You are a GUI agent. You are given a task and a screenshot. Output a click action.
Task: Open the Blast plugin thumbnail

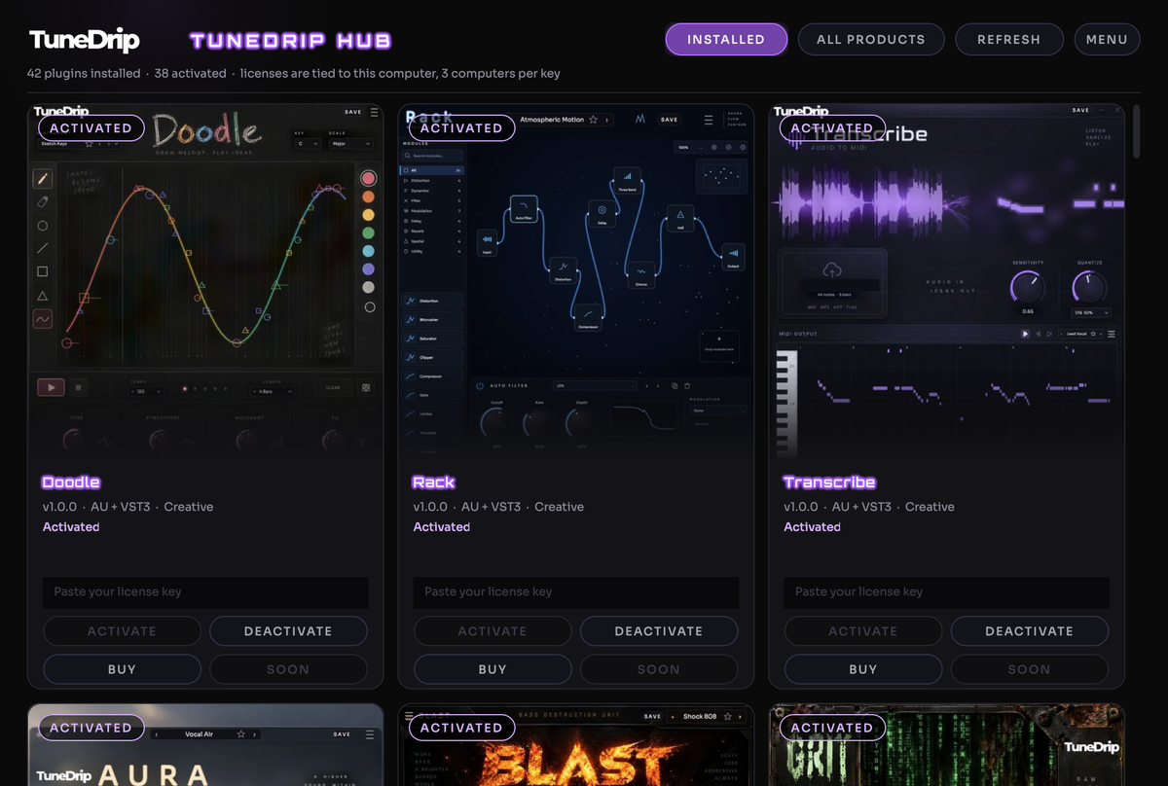tap(576, 745)
